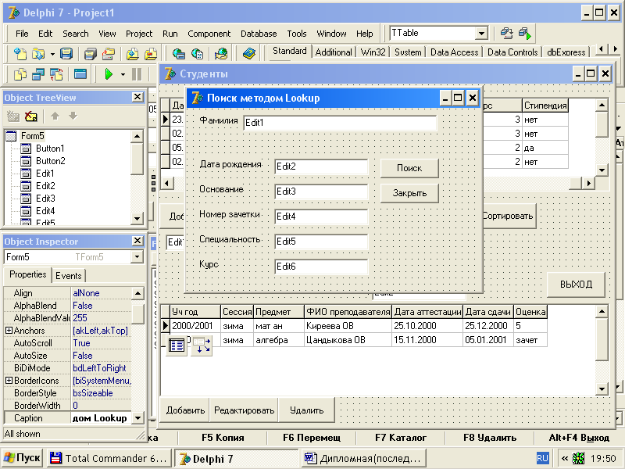Click the Edit6 field next to Курс

[321, 267]
